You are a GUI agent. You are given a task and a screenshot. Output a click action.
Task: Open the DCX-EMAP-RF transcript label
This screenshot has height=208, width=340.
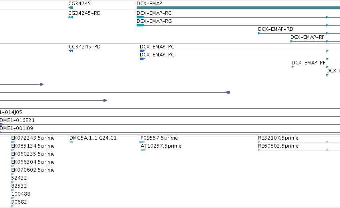(x=308, y=37)
